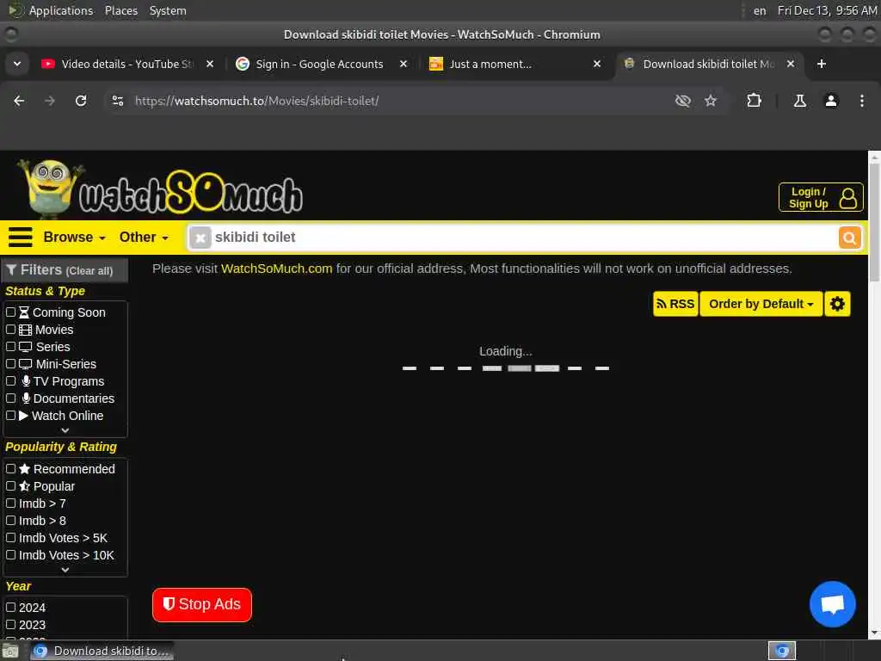Tick Imdb Votes > 5K checkbox

pyautogui.click(x=10, y=538)
